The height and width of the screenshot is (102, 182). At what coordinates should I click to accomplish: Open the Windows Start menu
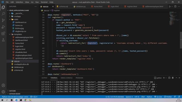[x=2, y=100]
